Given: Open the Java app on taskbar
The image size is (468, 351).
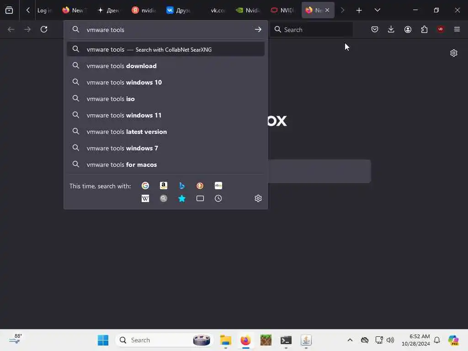Looking at the screenshot, I should pyautogui.click(x=306, y=340).
